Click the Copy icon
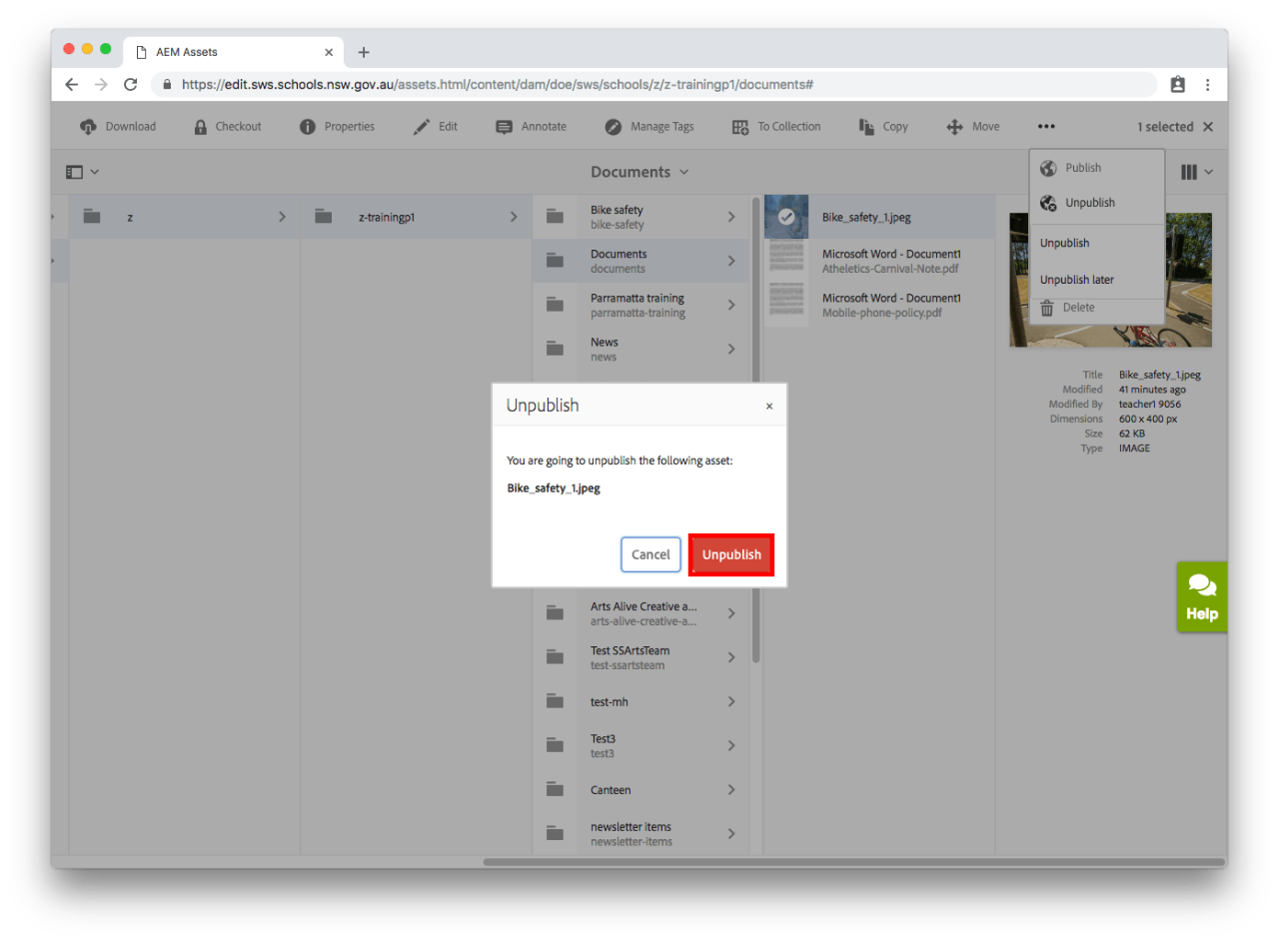The image size is (1279, 942). tap(866, 127)
